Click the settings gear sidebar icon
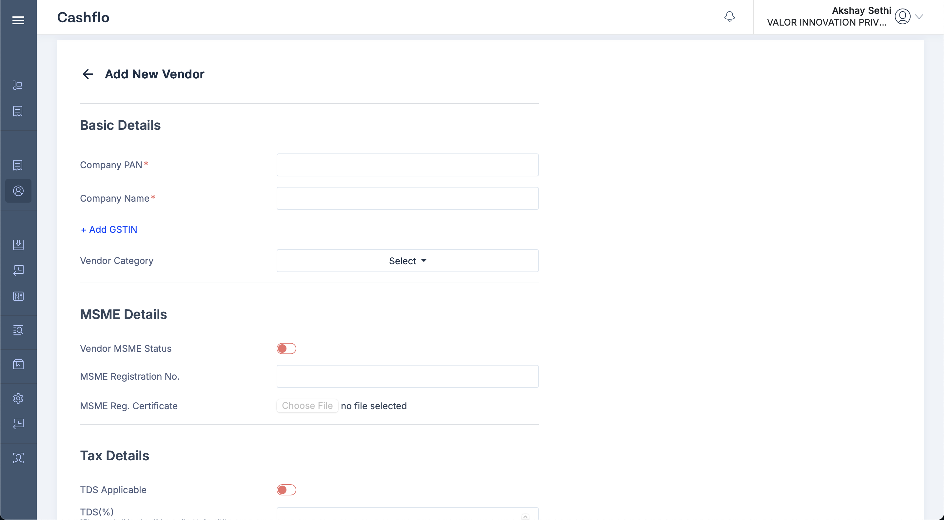Viewport: 944px width, 520px height. (18, 398)
